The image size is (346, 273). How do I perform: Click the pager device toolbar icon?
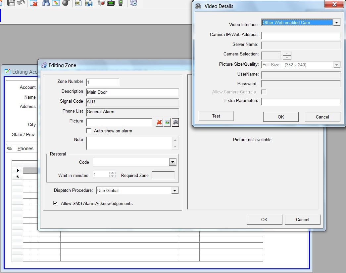pos(111,3)
